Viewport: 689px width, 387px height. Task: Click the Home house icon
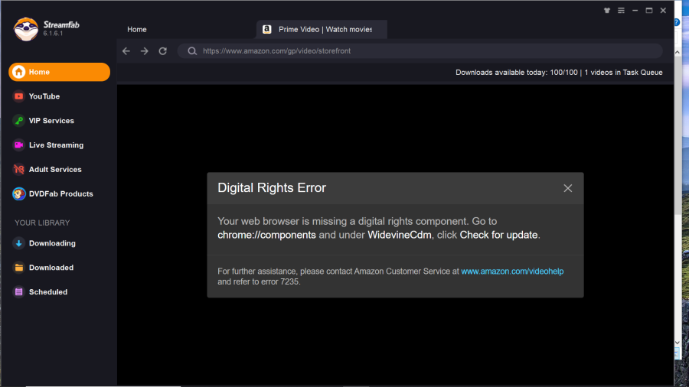pos(18,72)
